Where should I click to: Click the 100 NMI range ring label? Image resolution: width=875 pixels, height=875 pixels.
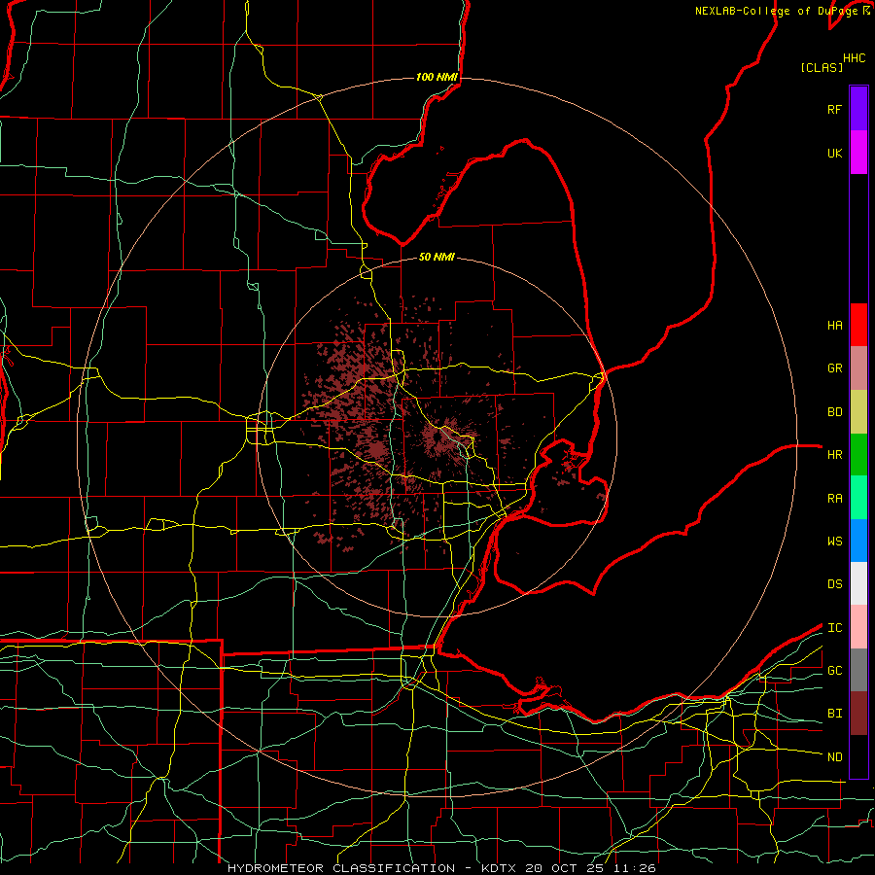(437, 77)
